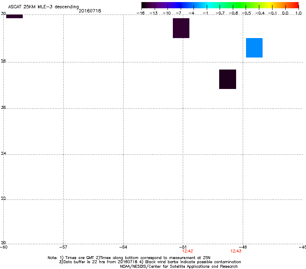Image resolution: width=306 pixels, height=269 pixels.
Task: Click the red 12:43 time label
Action: point(236,251)
